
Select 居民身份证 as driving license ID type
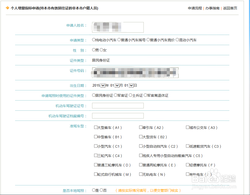[94, 95]
